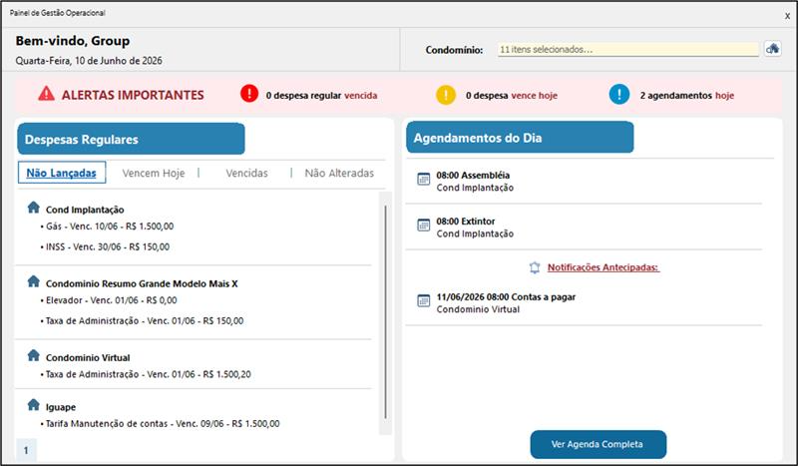
Task: Click the condominium selector house icon button
Action: pyautogui.click(x=772, y=49)
